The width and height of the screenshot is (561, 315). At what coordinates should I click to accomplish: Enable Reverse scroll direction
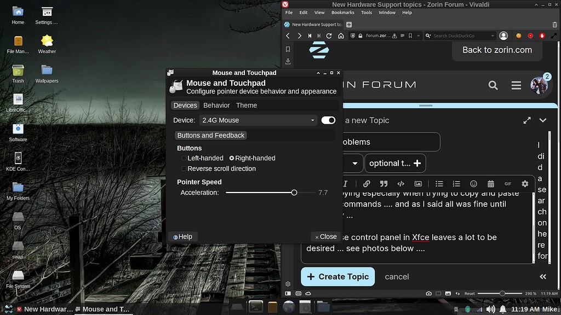tap(184, 168)
